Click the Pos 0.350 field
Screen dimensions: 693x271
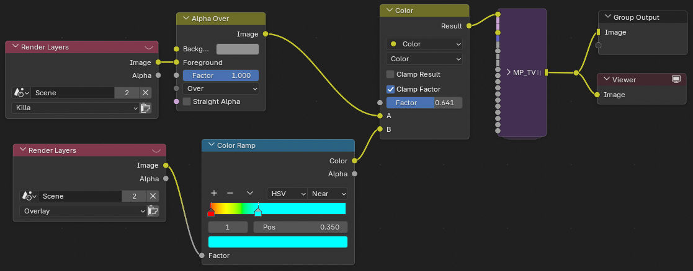[300, 227]
